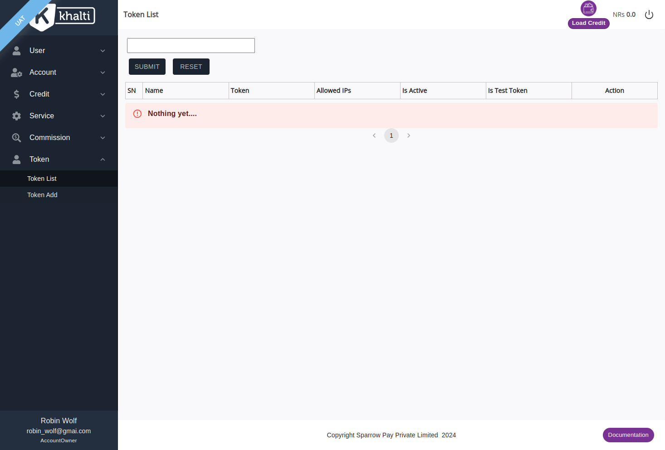Viewport: 665px width, 450px height.
Task: Expand the User menu chevron
Action: (x=103, y=51)
